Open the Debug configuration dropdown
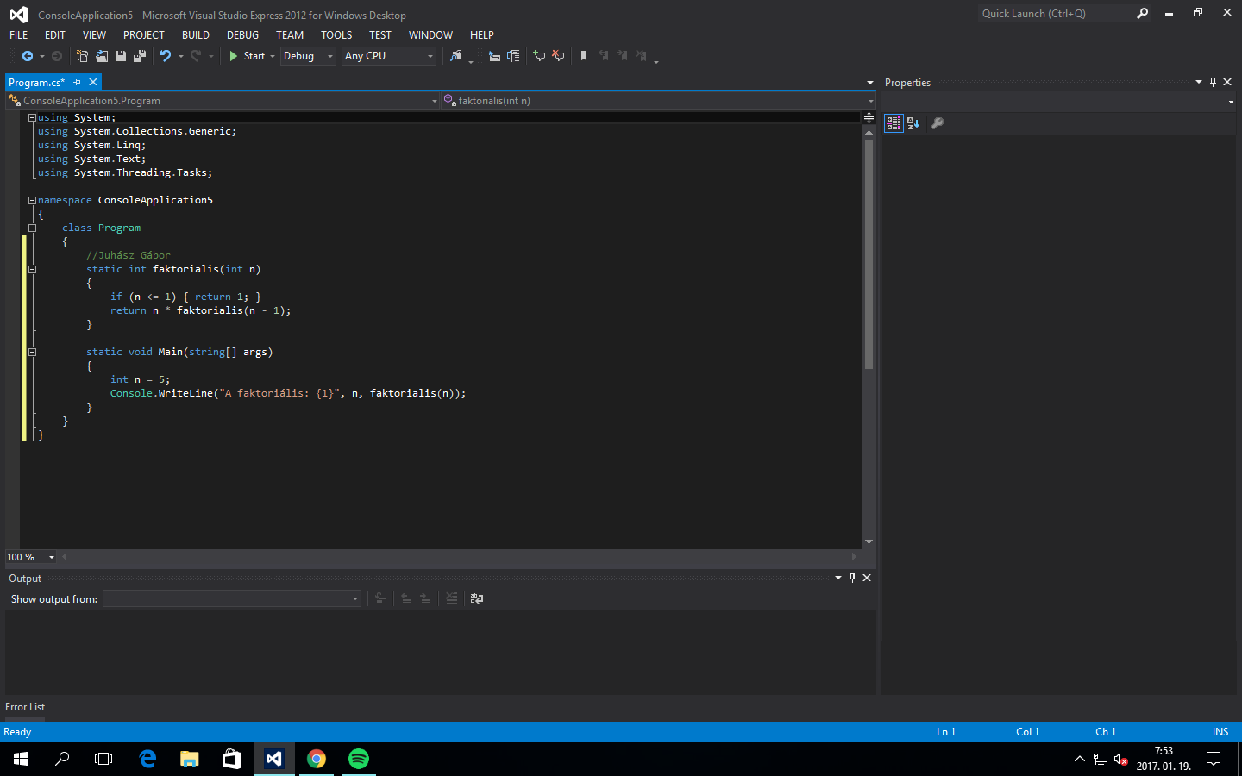 pyautogui.click(x=308, y=56)
